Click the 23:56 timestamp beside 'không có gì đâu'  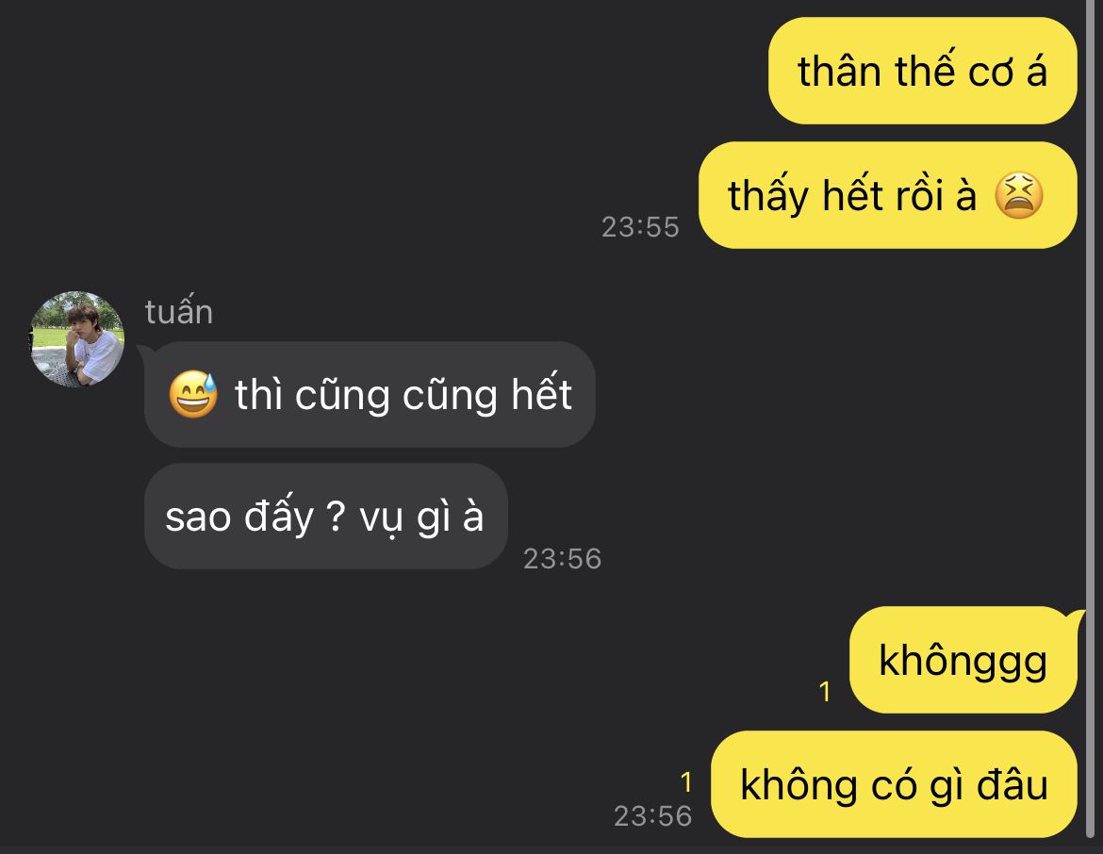[x=652, y=816]
